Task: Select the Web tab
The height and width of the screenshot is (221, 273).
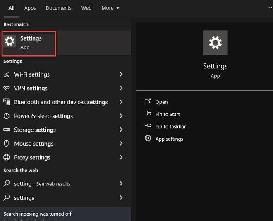Action: coord(86,8)
